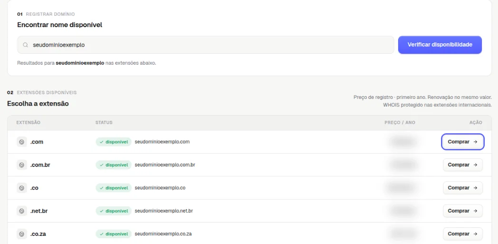This screenshot has height=244, width=498.
Task: Click the globe icon beside .co.za
Action: pos(21,234)
